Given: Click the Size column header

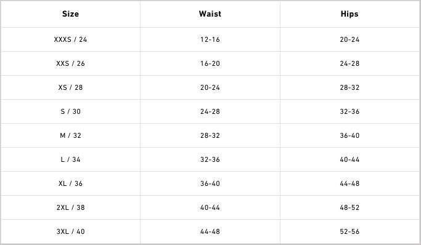Looking at the screenshot, I should point(70,14).
